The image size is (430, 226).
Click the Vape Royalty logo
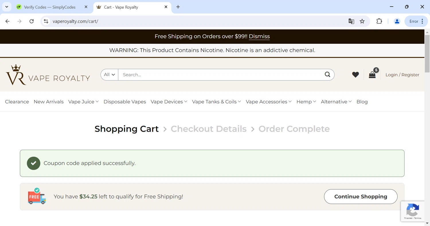48,75
